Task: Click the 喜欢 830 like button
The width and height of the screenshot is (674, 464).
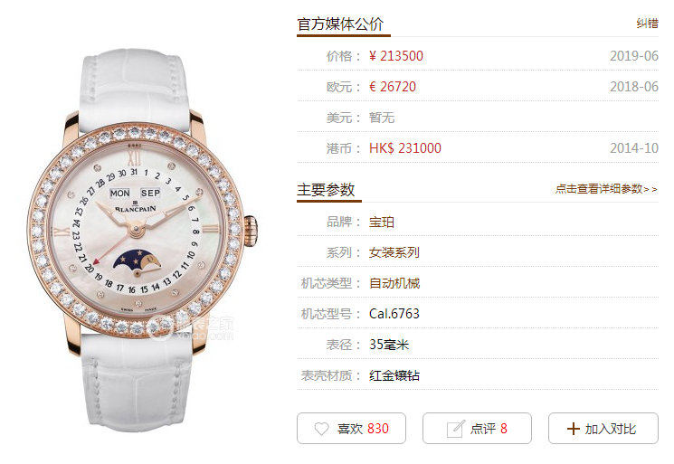Action: [351, 429]
